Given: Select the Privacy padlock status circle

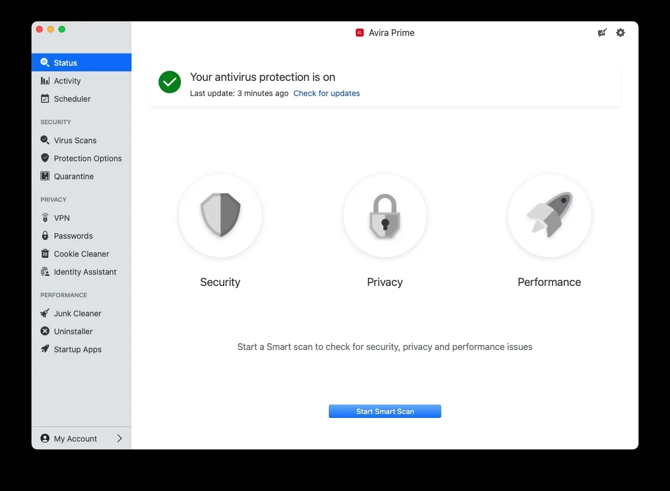Looking at the screenshot, I should point(384,216).
